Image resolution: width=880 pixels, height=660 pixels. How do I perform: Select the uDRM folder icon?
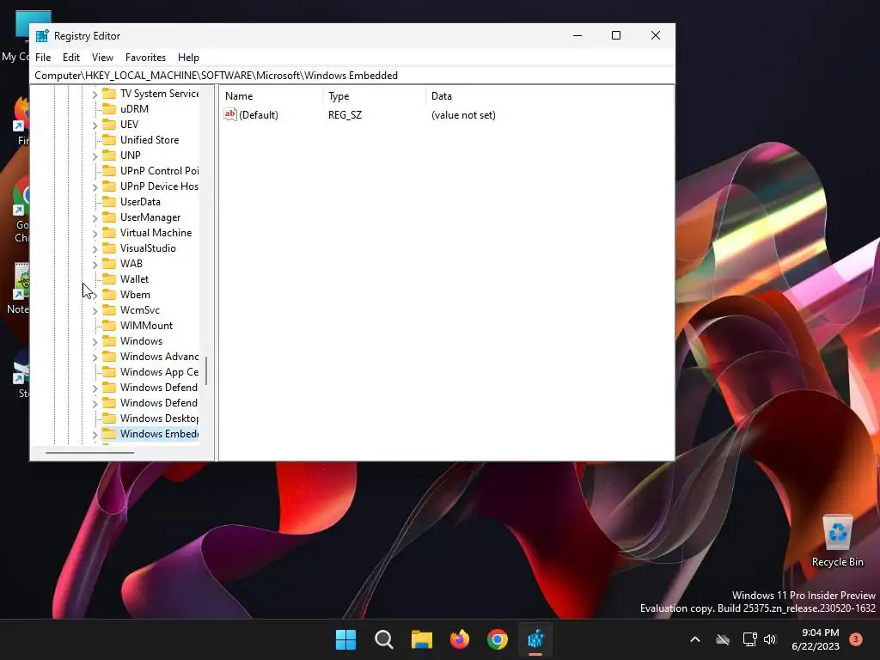[x=109, y=109]
